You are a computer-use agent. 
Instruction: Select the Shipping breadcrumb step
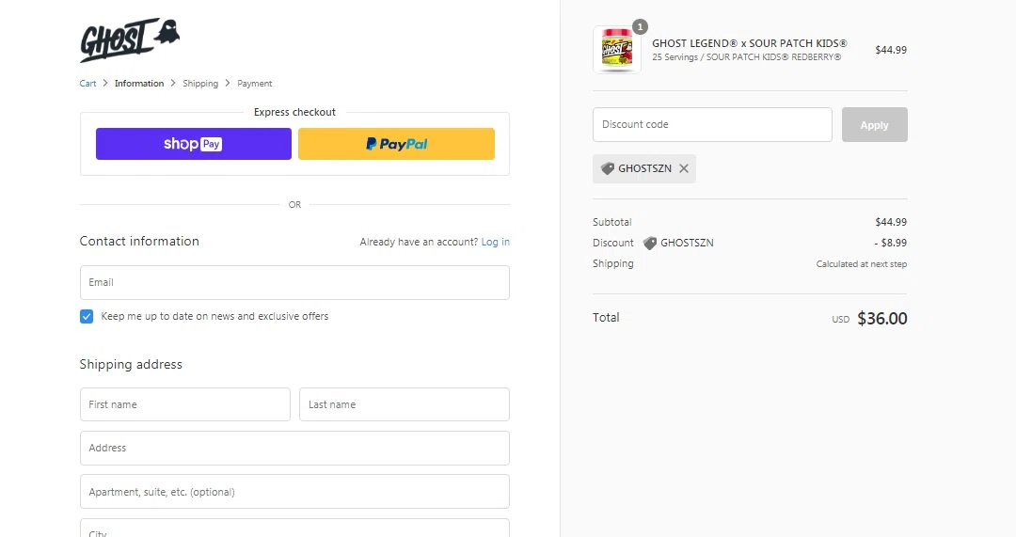pos(200,84)
